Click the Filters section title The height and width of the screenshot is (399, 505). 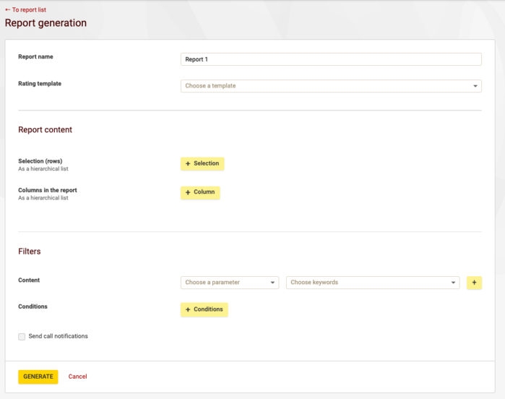point(30,252)
